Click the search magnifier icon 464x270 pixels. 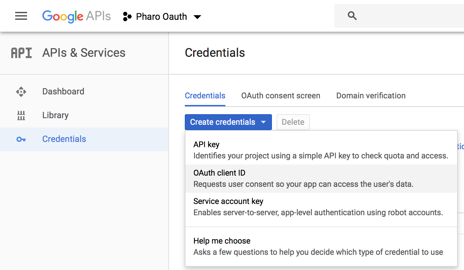tap(352, 16)
